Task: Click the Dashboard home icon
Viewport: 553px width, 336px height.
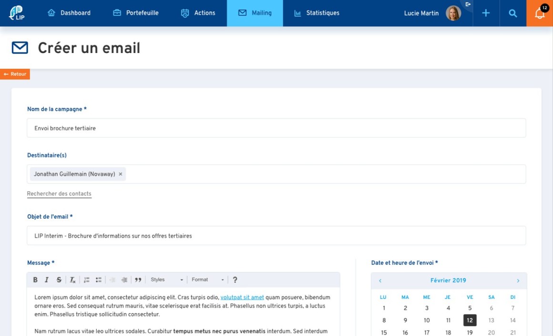Action: (x=51, y=13)
